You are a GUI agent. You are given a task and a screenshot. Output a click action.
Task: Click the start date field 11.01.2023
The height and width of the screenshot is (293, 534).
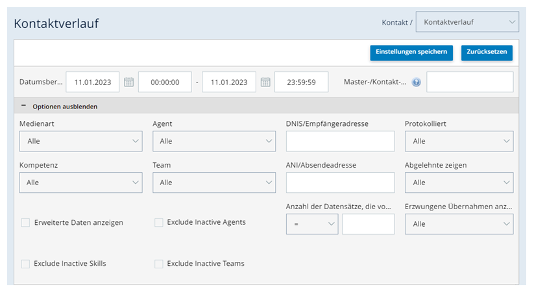click(93, 82)
